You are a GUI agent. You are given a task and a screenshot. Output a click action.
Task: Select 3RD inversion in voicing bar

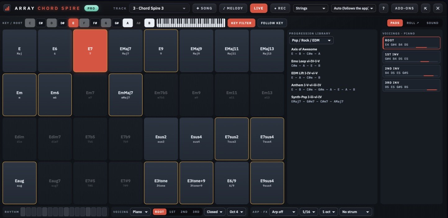click(x=196, y=212)
